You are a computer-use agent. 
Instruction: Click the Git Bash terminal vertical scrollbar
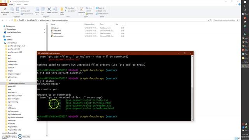(192, 88)
